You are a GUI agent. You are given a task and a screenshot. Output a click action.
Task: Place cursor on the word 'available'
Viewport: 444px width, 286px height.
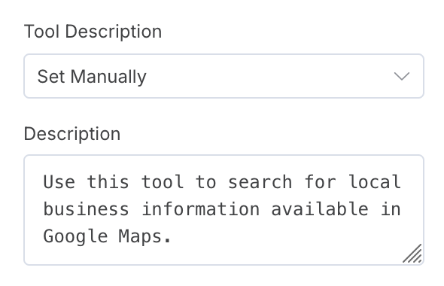320,209
